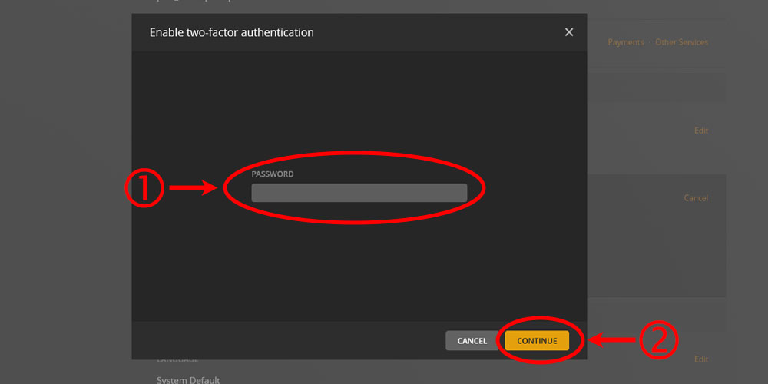Image resolution: width=768 pixels, height=384 pixels.
Task: Close the two-factor authentication dialog
Action: (x=568, y=32)
